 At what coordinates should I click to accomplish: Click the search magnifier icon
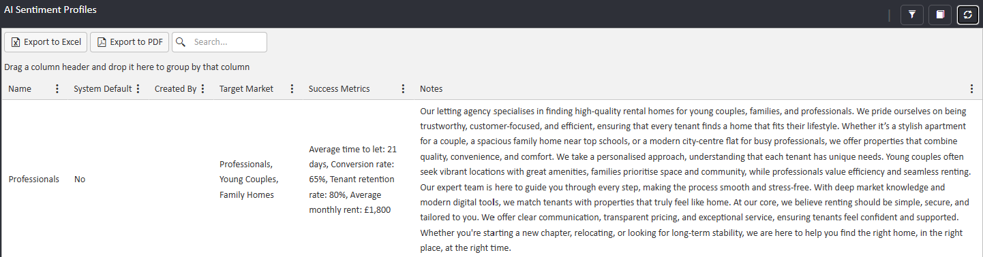coord(181,42)
